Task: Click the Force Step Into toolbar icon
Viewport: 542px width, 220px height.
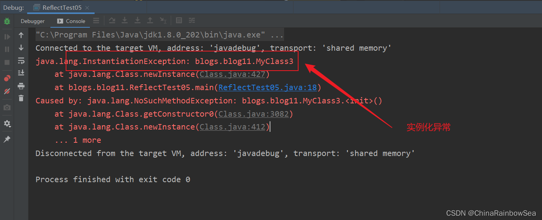Action: 138,21
